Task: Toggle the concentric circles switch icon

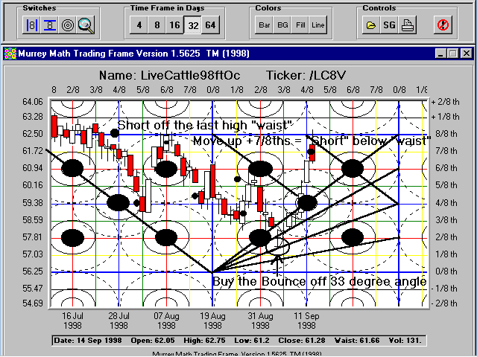Action: [x=68, y=25]
